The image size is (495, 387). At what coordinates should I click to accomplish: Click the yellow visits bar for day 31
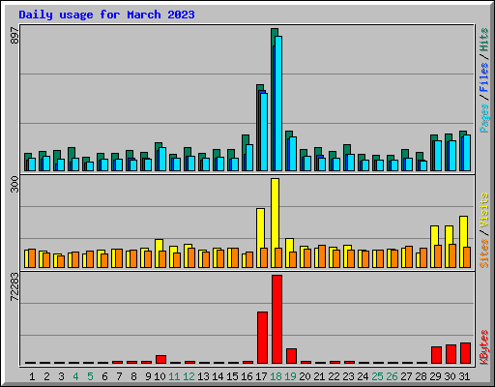click(463, 231)
